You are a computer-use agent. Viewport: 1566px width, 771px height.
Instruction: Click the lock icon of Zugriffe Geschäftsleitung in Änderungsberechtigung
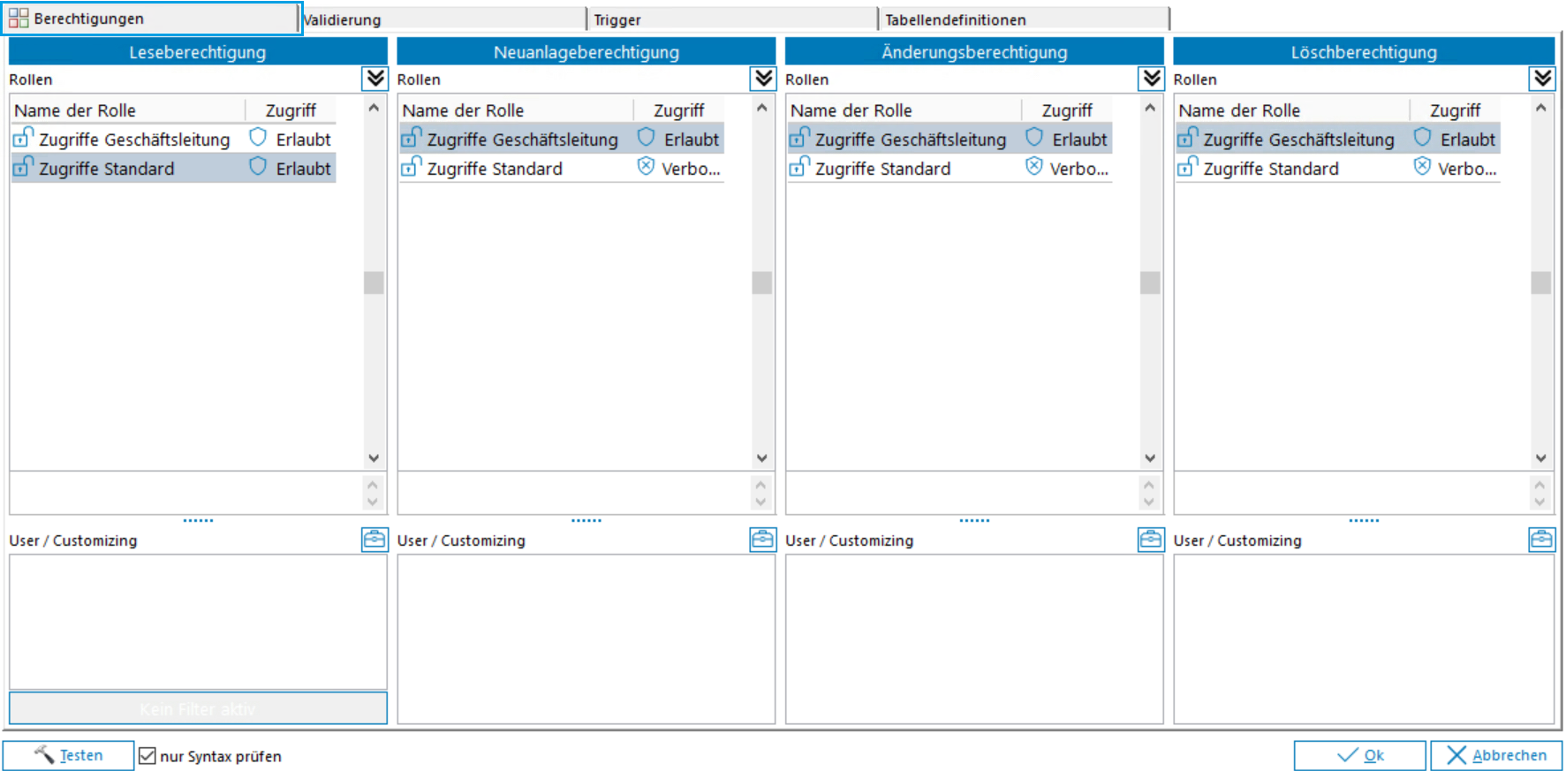click(798, 139)
